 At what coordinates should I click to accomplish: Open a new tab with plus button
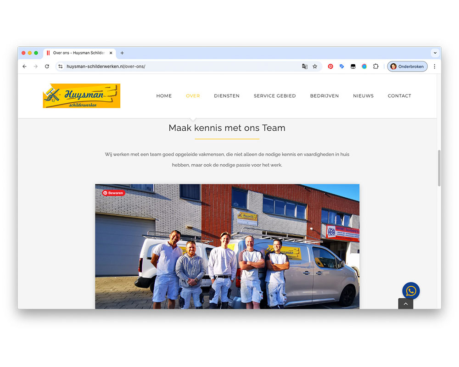pos(122,53)
